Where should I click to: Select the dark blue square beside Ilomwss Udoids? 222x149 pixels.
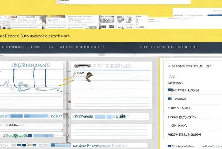click(x=170, y=90)
